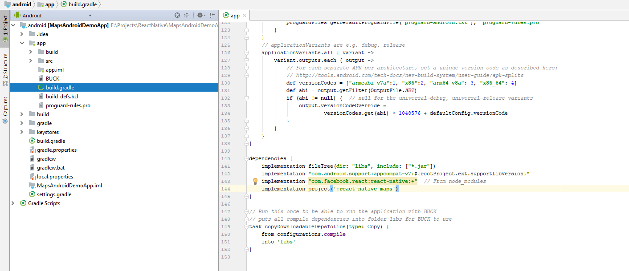Select settings.gradle in the tree
The width and height of the screenshot is (629, 271).
pos(54,194)
